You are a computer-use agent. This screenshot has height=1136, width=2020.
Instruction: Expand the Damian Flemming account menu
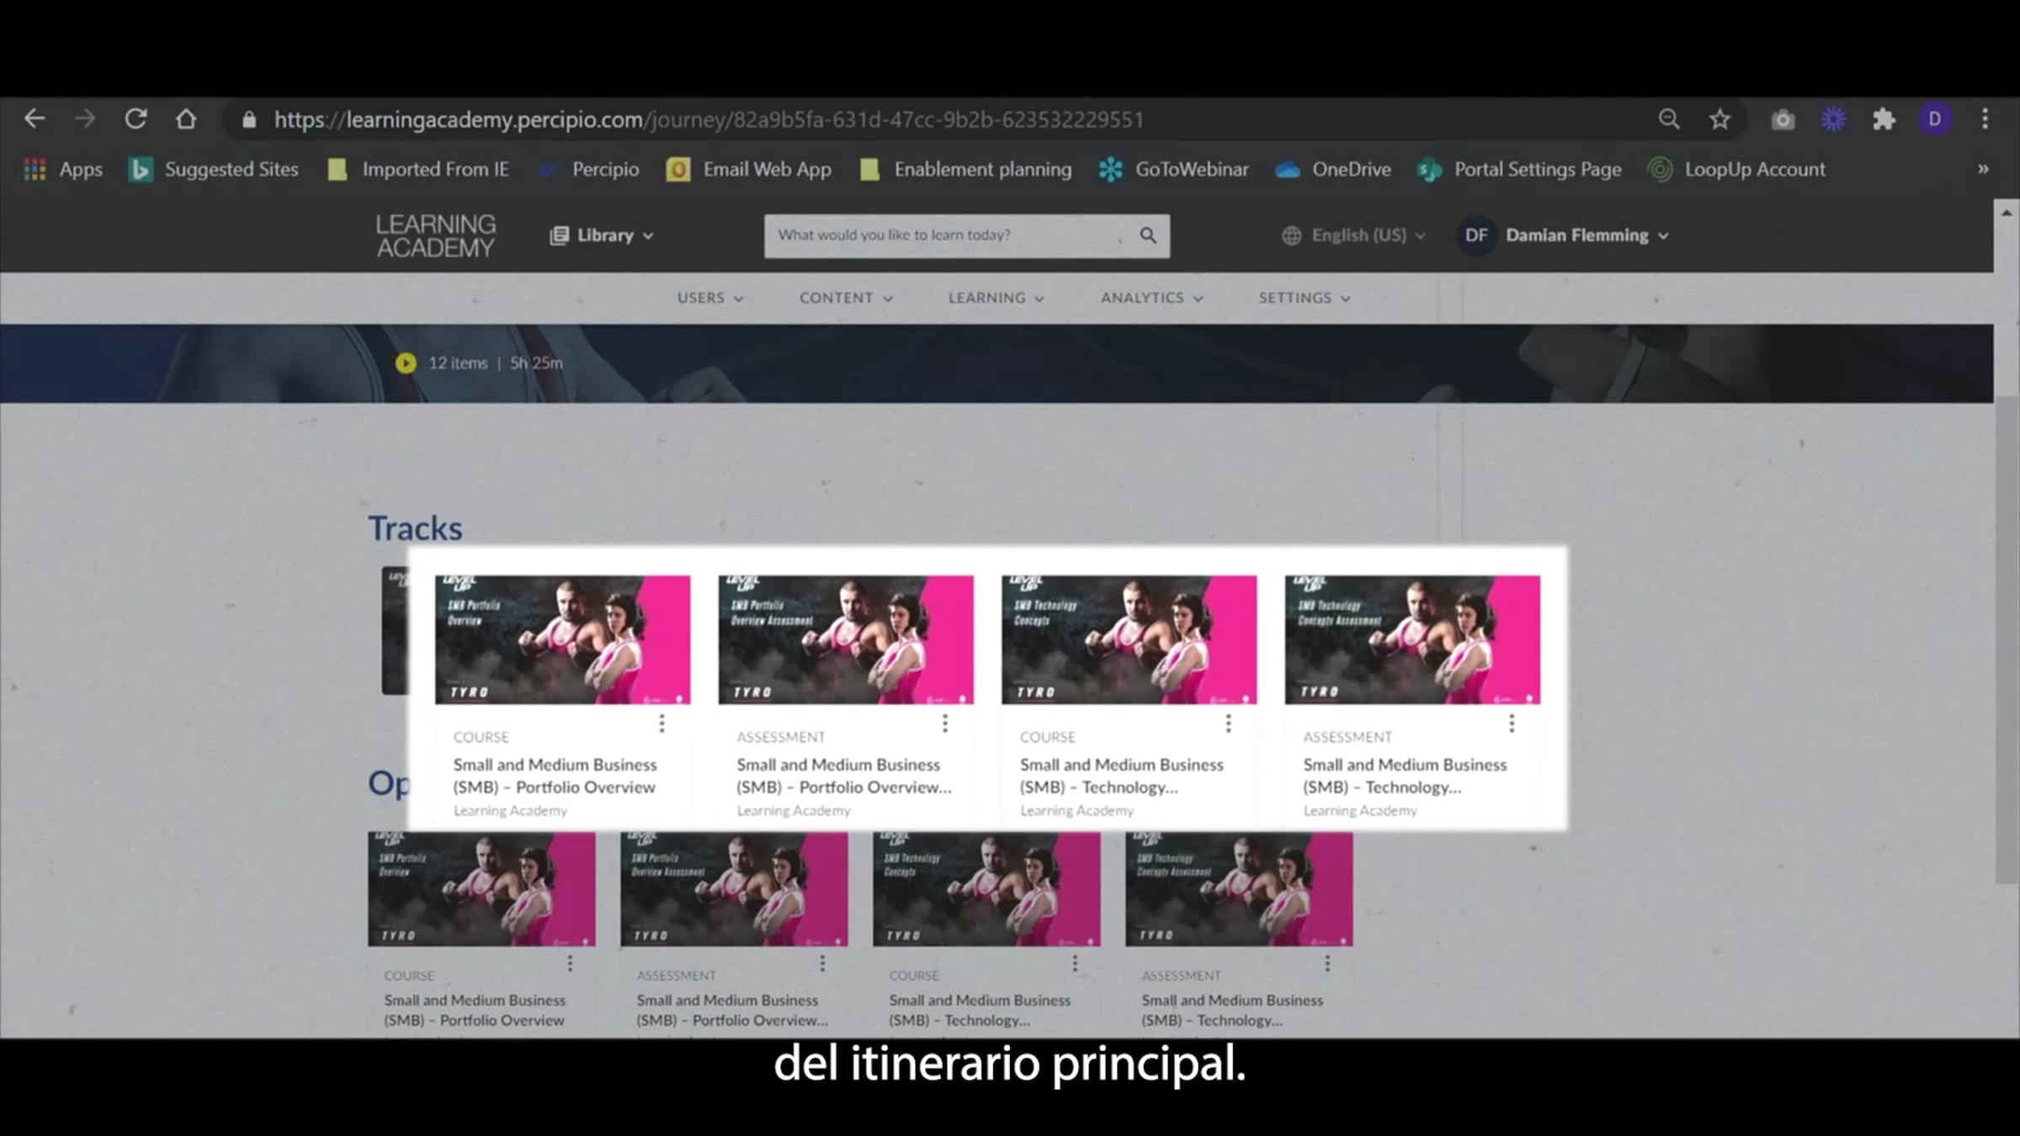[x=1576, y=236]
